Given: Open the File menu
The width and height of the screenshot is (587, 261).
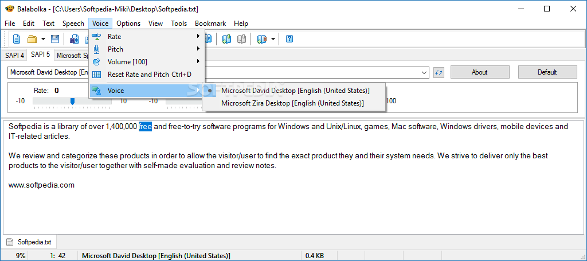Looking at the screenshot, I should pyautogui.click(x=10, y=23).
